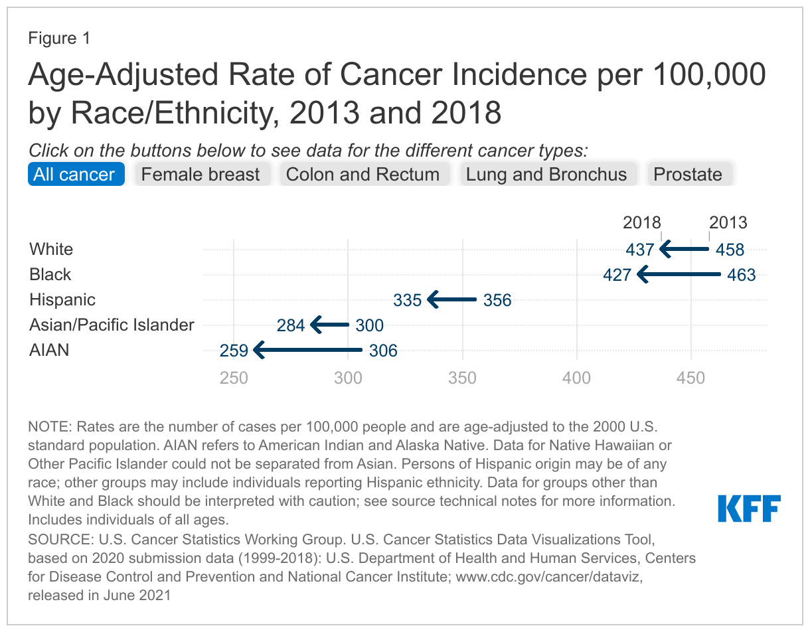810x632 pixels.
Task: Click the AIAN 2018 value 259
Action: point(234,350)
